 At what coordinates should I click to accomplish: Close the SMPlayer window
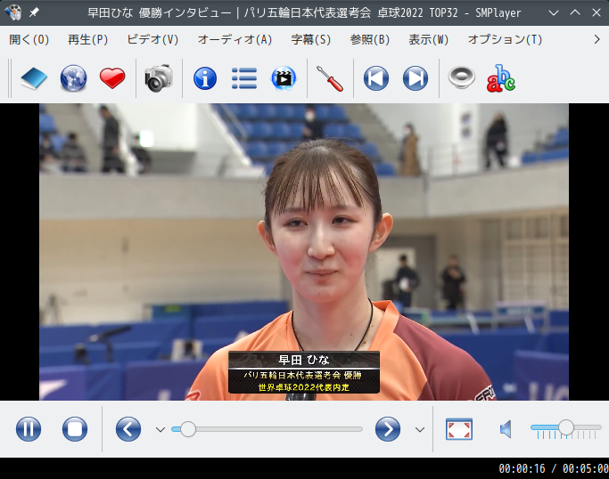[597, 12]
